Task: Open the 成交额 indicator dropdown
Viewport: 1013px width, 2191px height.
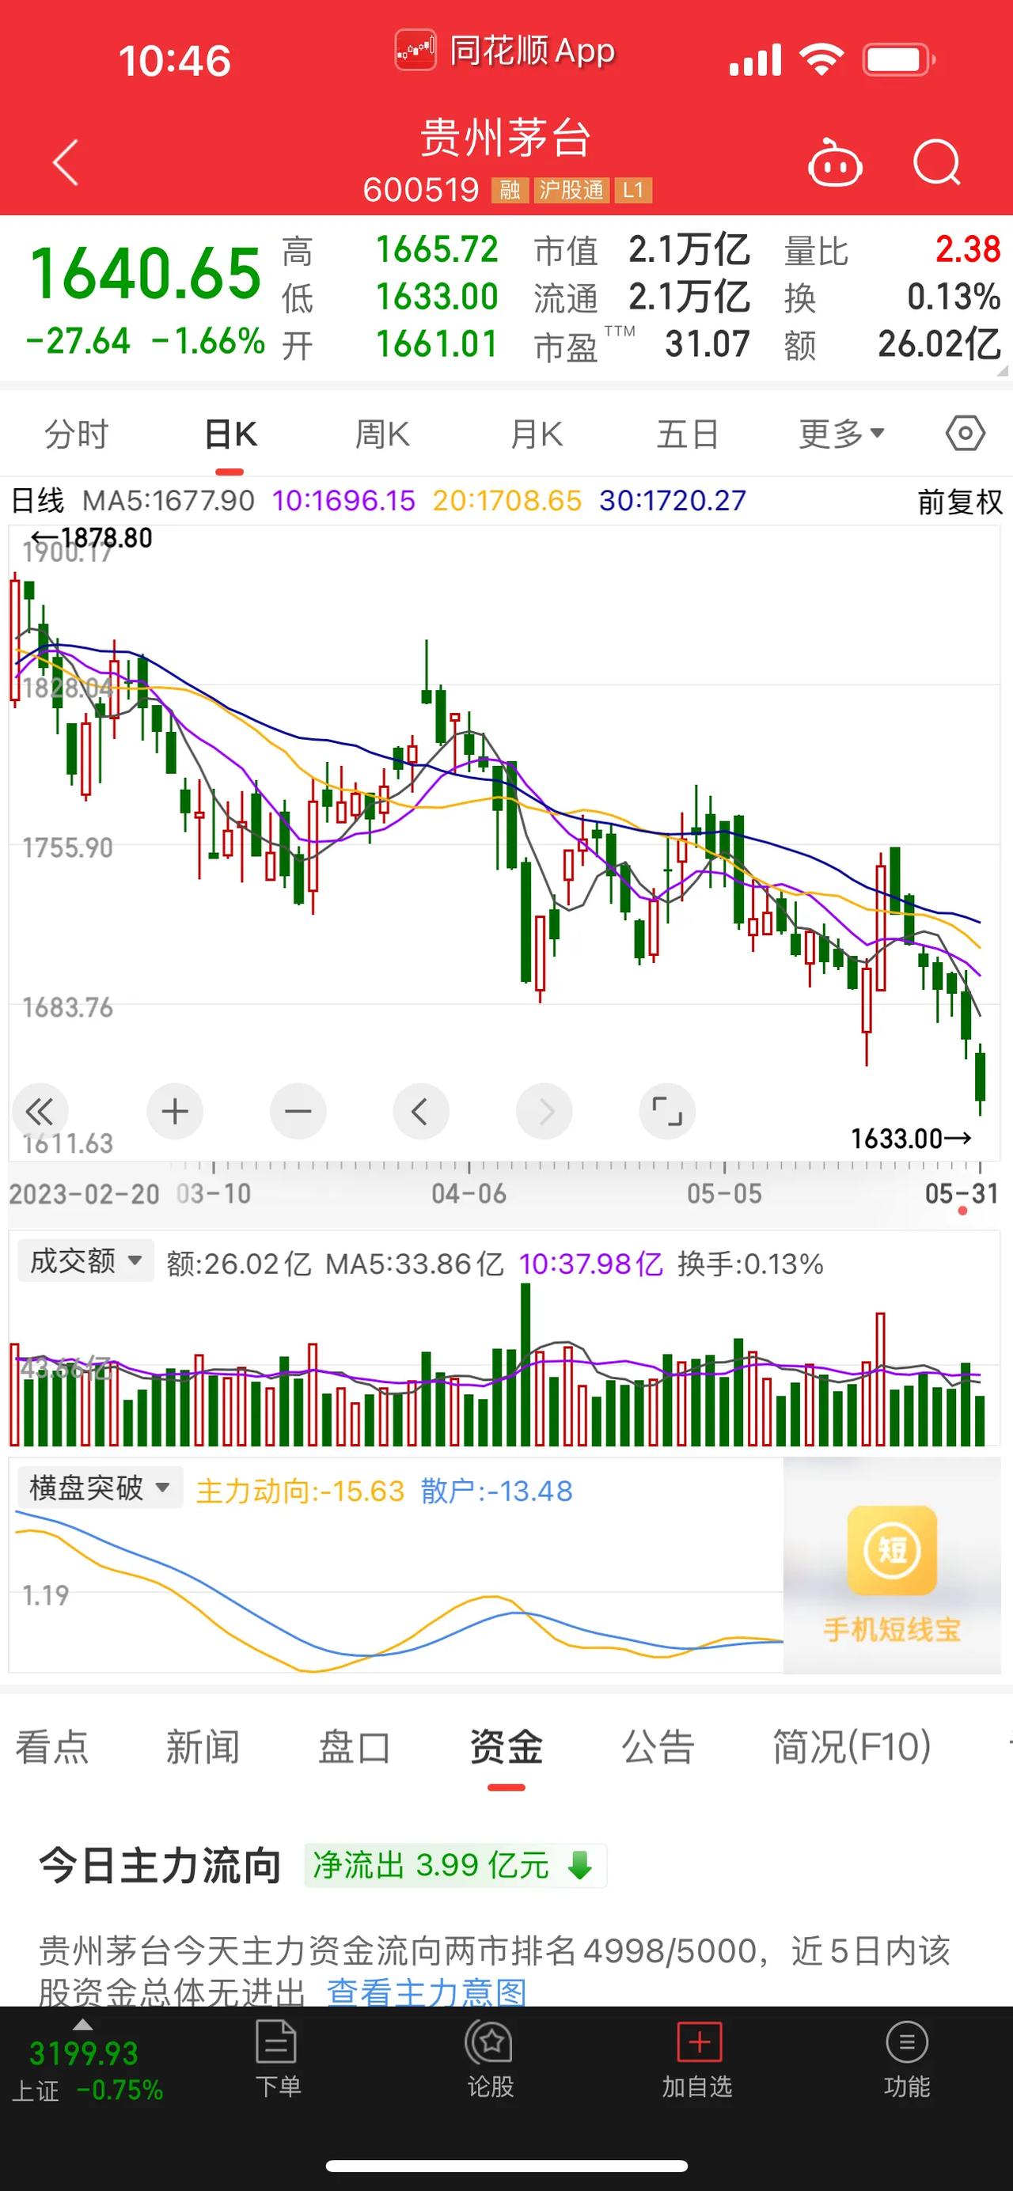Action: tap(86, 1260)
